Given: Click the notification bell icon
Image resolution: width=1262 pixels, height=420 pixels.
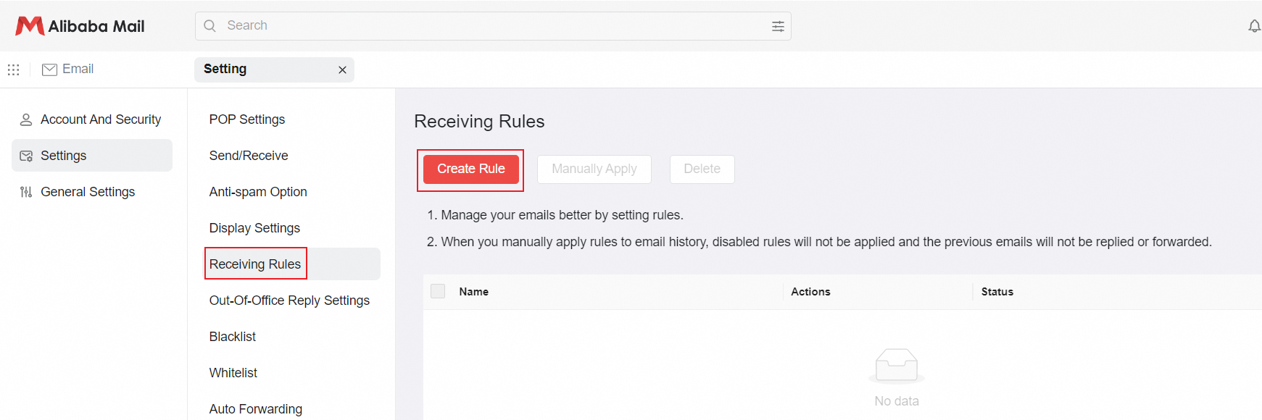Looking at the screenshot, I should pos(1253,26).
